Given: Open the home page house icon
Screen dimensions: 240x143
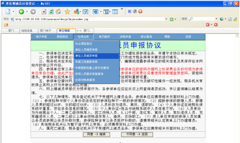Looking at the screenshot, I should [58, 12].
